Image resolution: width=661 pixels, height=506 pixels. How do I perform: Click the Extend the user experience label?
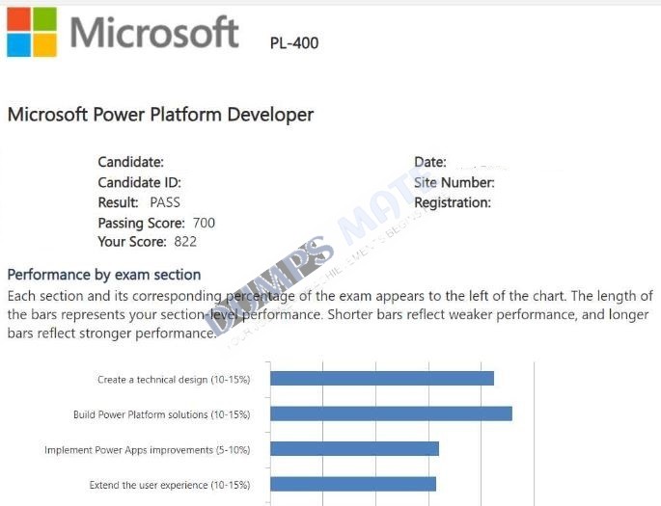click(170, 485)
